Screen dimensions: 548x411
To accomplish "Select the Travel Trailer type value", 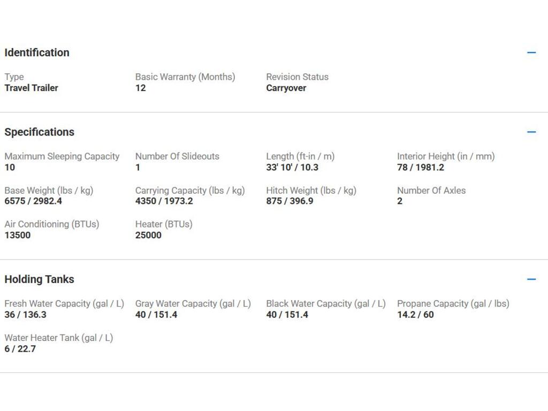I will pos(32,88).
